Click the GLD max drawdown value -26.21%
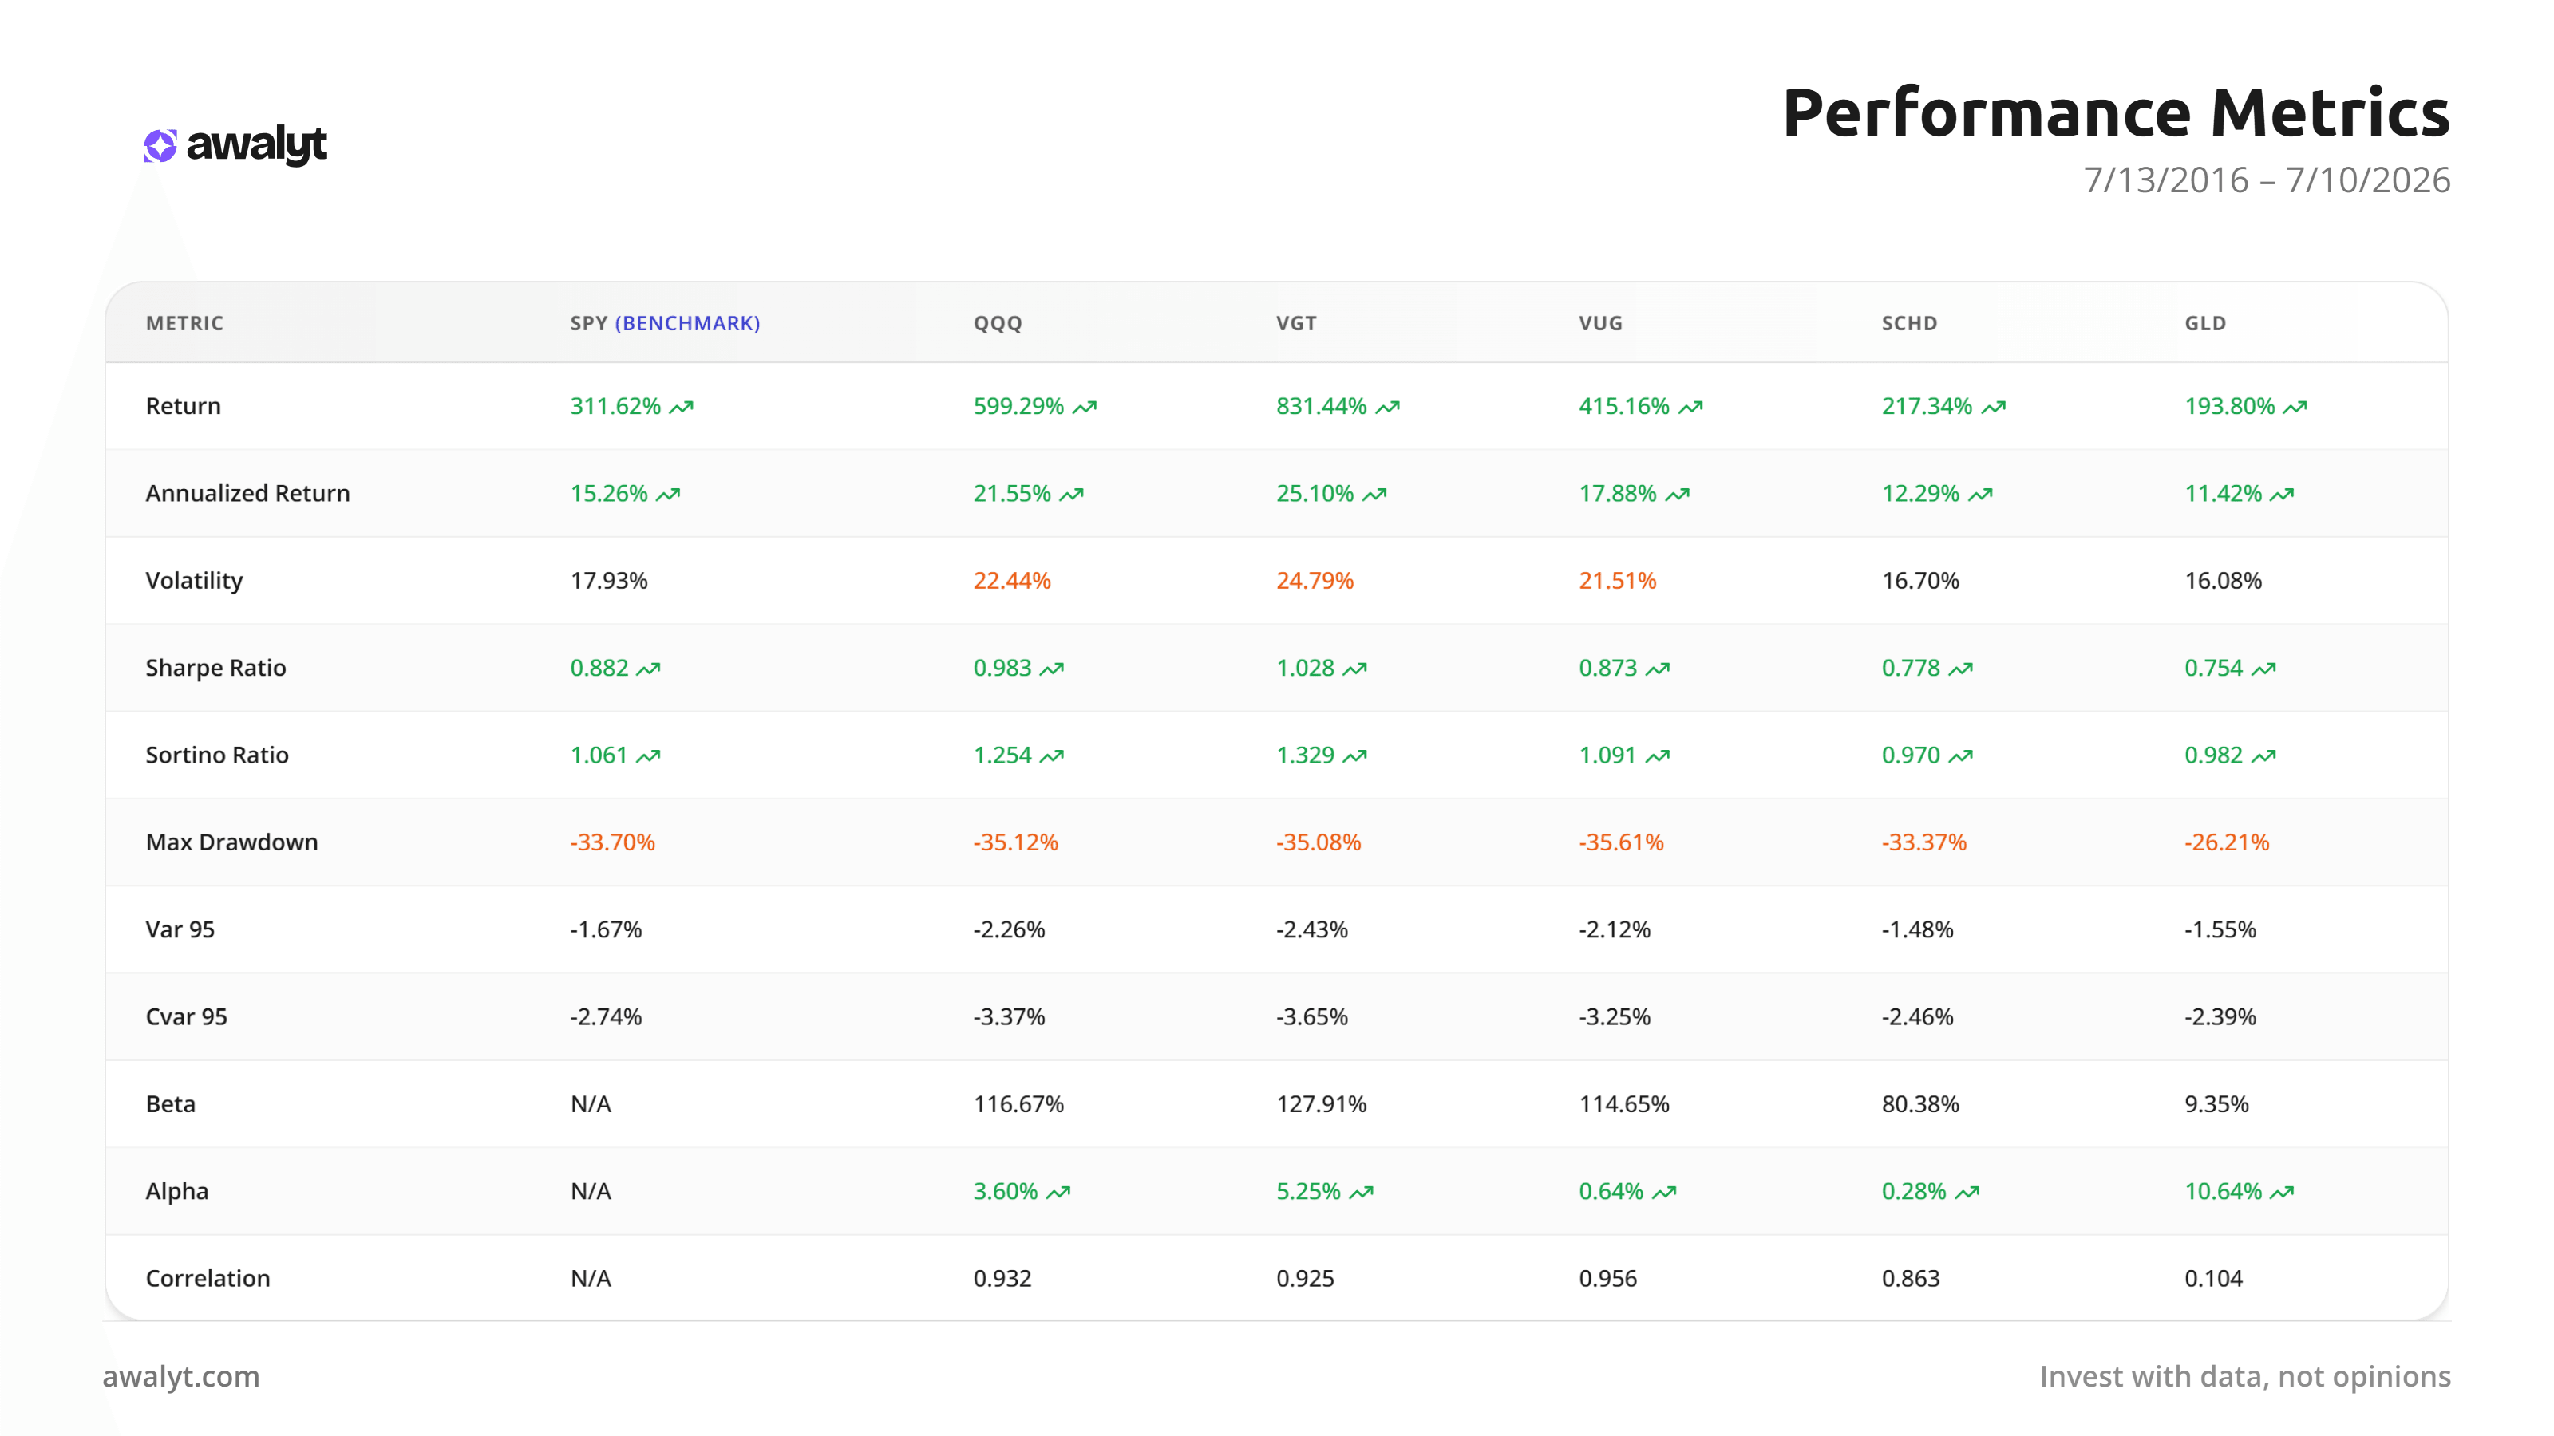Viewport: 2554px width, 1436px height. coord(2227,842)
